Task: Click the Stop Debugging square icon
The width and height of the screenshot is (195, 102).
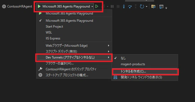Action: tap(118, 6)
